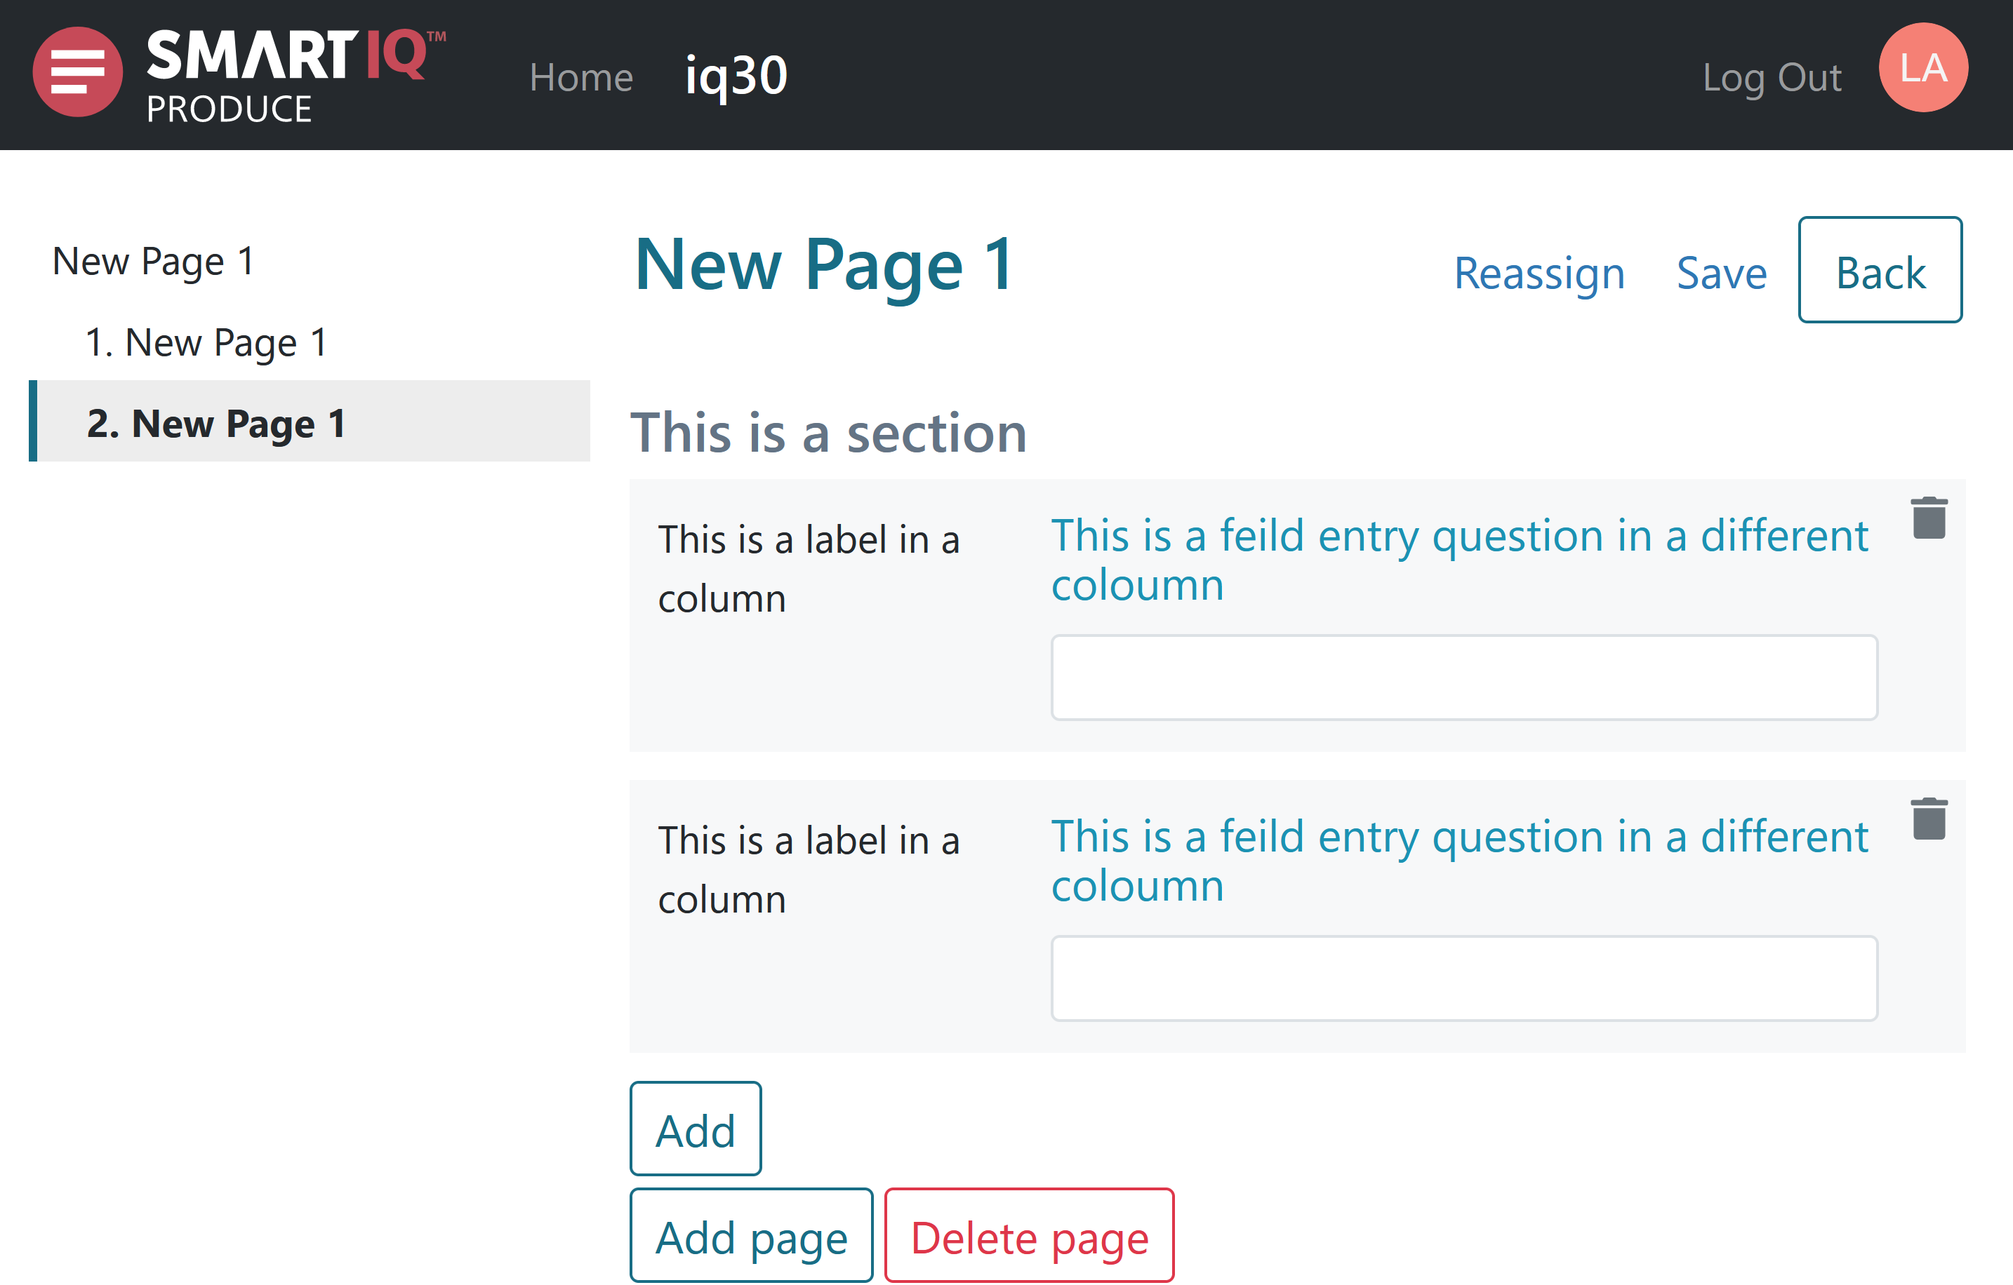Open the red hamburger menu icon

pyautogui.click(x=77, y=72)
